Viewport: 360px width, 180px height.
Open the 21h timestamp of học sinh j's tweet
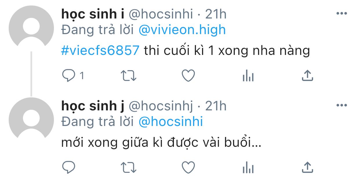[x=216, y=106]
